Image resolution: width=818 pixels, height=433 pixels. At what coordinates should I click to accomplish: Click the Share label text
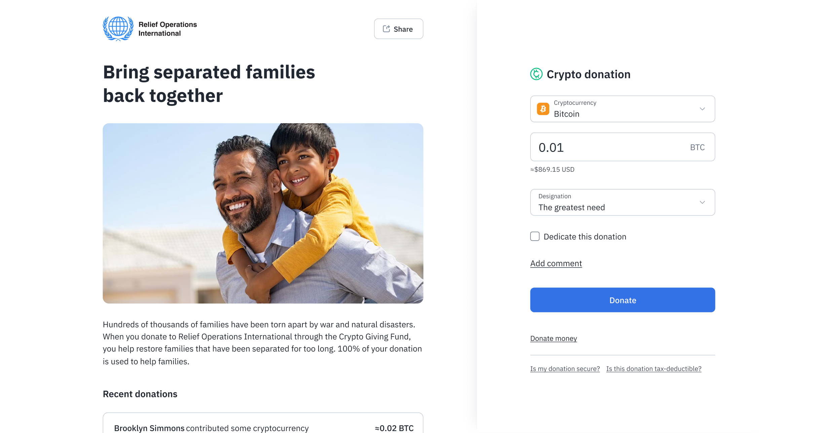[x=403, y=29]
